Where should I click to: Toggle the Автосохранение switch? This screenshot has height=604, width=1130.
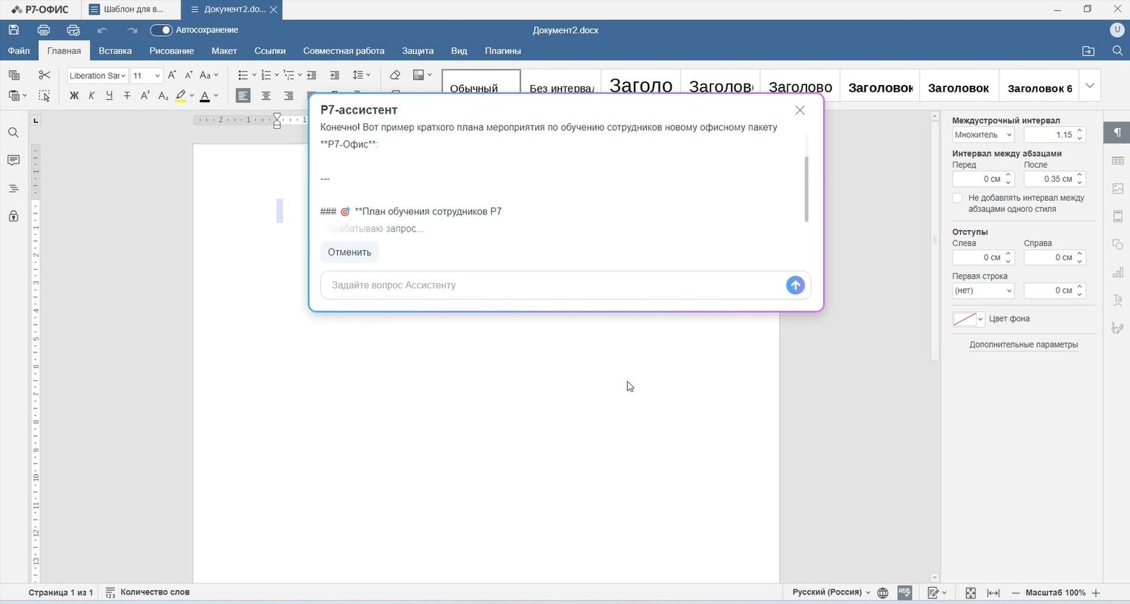tap(161, 30)
